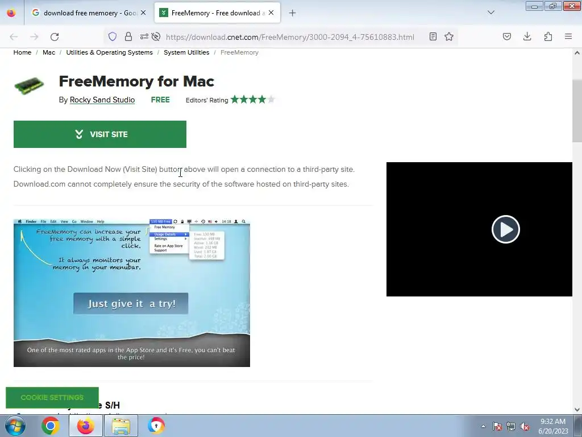Image resolution: width=582 pixels, height=437 pixels.
Task: Go forward to the next page
Action: point(34,37)
